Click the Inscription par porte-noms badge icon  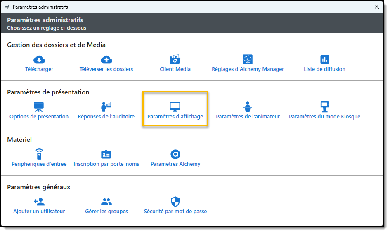click(106, 154)
